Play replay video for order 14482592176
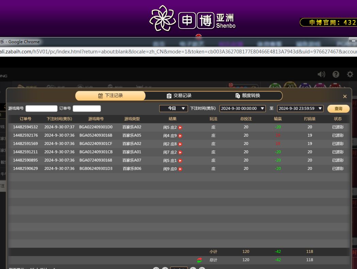Screen dimensions: 357x269 pos(180,136)
